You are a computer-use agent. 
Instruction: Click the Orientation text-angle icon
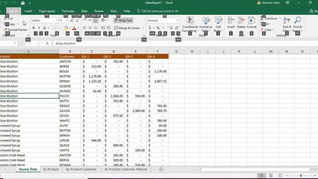click(103, 20)
